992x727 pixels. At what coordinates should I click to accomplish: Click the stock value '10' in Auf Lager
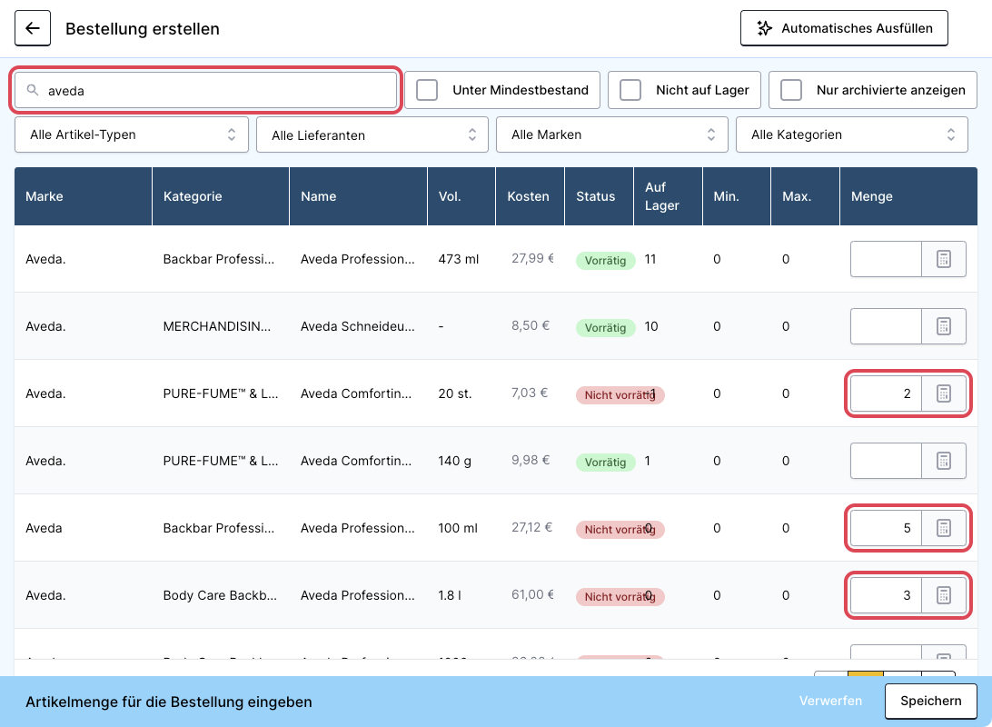[x=651, y=326]
